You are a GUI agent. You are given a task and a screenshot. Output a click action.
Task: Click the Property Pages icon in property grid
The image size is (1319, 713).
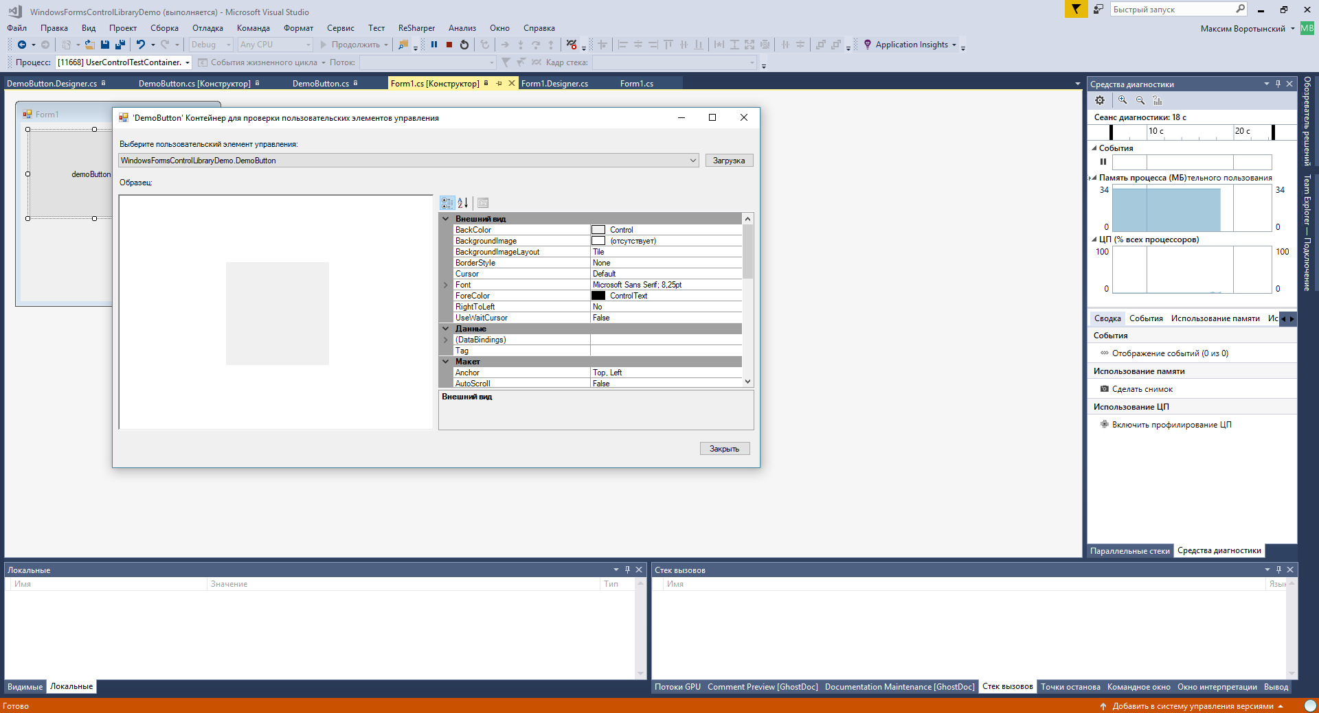pyautogui.click(x=483, y=203)
